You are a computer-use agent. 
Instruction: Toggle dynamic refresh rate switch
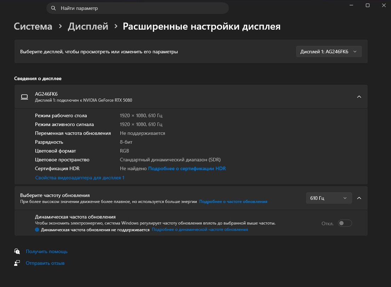345,223
